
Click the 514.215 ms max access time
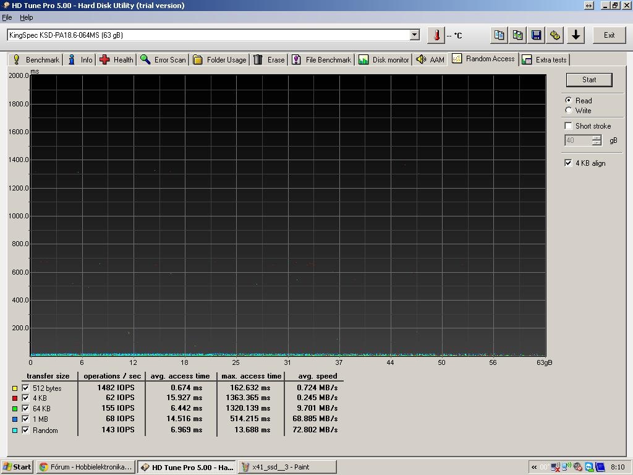[x=250, y=419]
